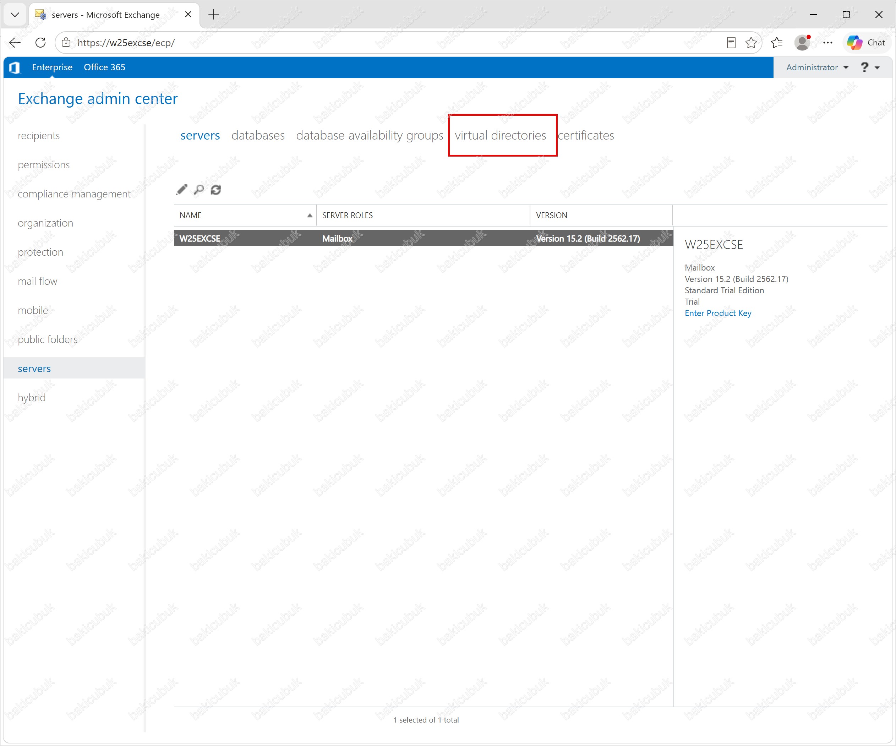The image size is (896, 746).
Task: Open a new browser tab
Action: (214, 15)
